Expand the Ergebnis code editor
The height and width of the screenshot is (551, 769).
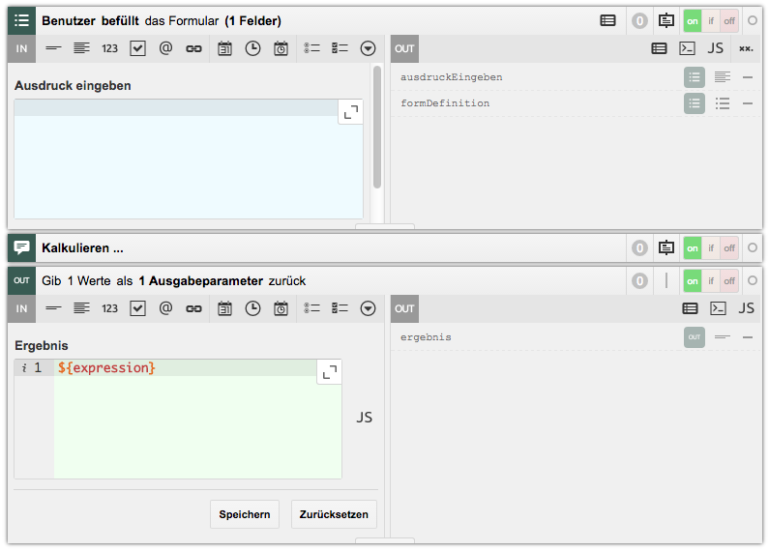click(x=330, y=372)
